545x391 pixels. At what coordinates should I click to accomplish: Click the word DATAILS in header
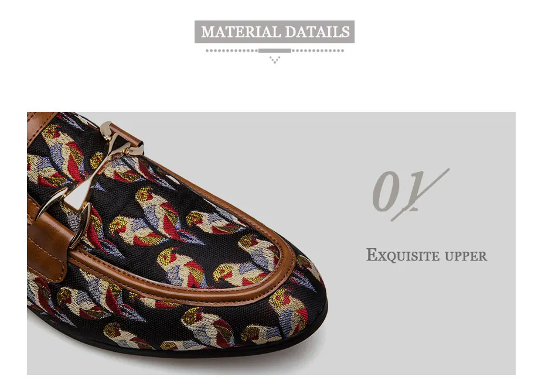(x=318, y=32)
